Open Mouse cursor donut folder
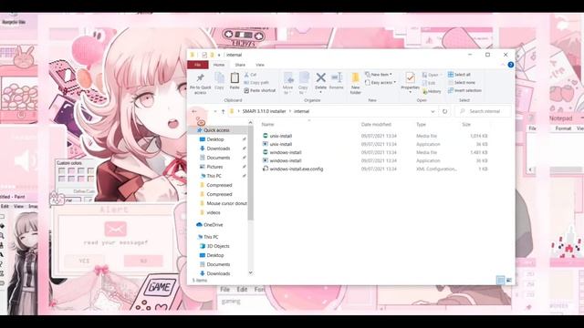Screen dimensions: 584x328 click(226, 203)
